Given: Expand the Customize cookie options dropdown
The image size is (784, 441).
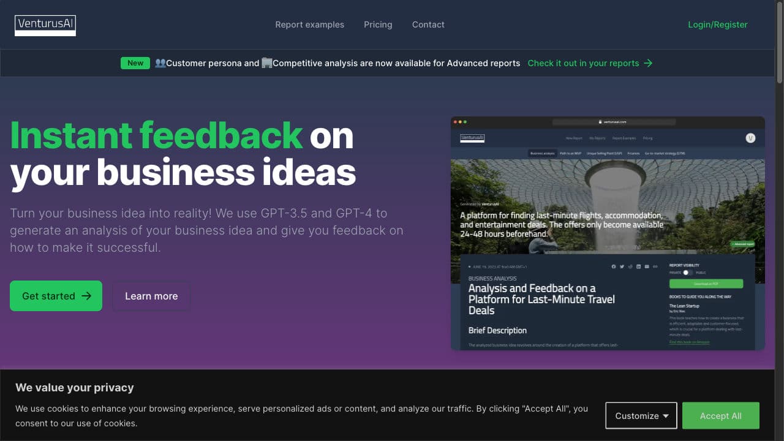Looking at the screenshot, I should (x=641, y=416).
